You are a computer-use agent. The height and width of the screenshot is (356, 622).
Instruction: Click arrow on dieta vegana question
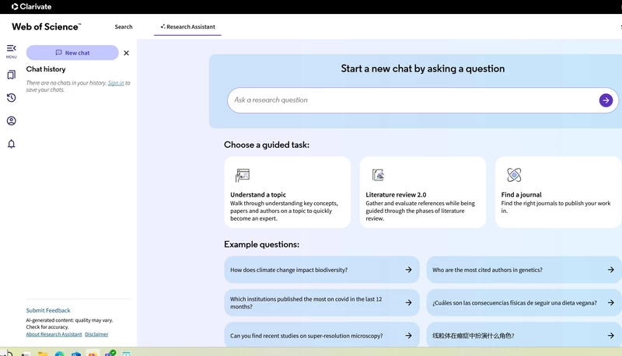(611, 302)
